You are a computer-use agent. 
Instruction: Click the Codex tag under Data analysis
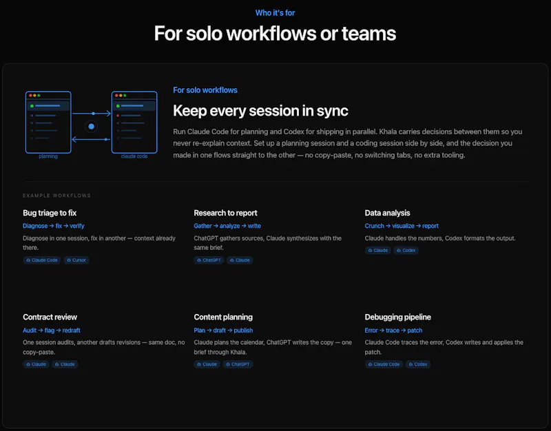point(406,251)
